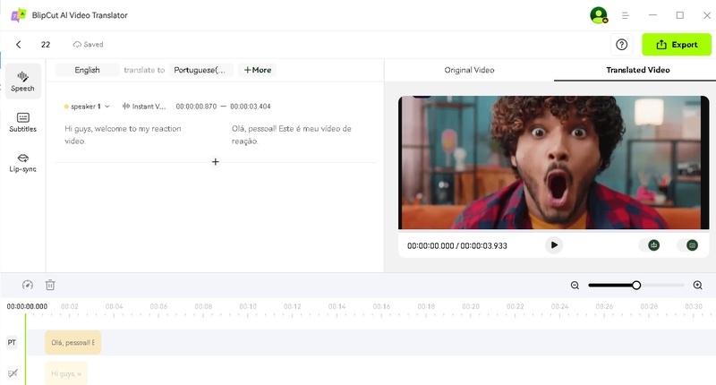
Task: Play the translated video preview
Action: [554, 244]
